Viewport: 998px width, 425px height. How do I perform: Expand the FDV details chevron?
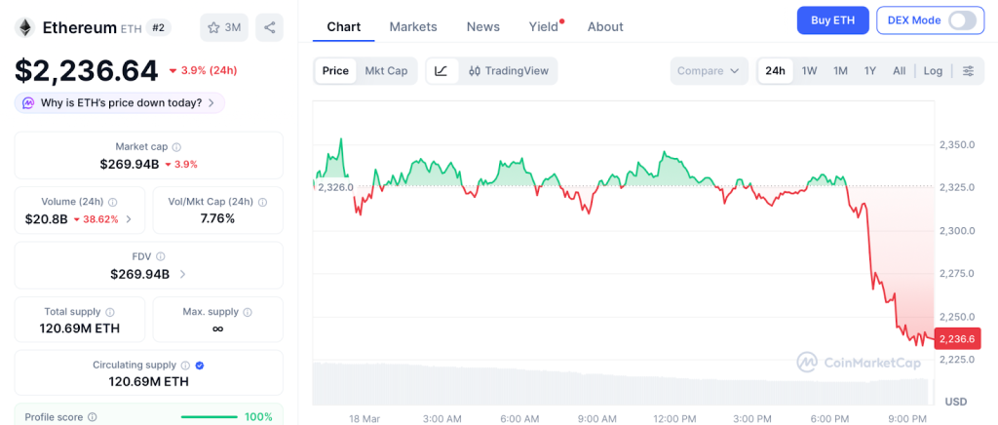(x=182, y=275)
